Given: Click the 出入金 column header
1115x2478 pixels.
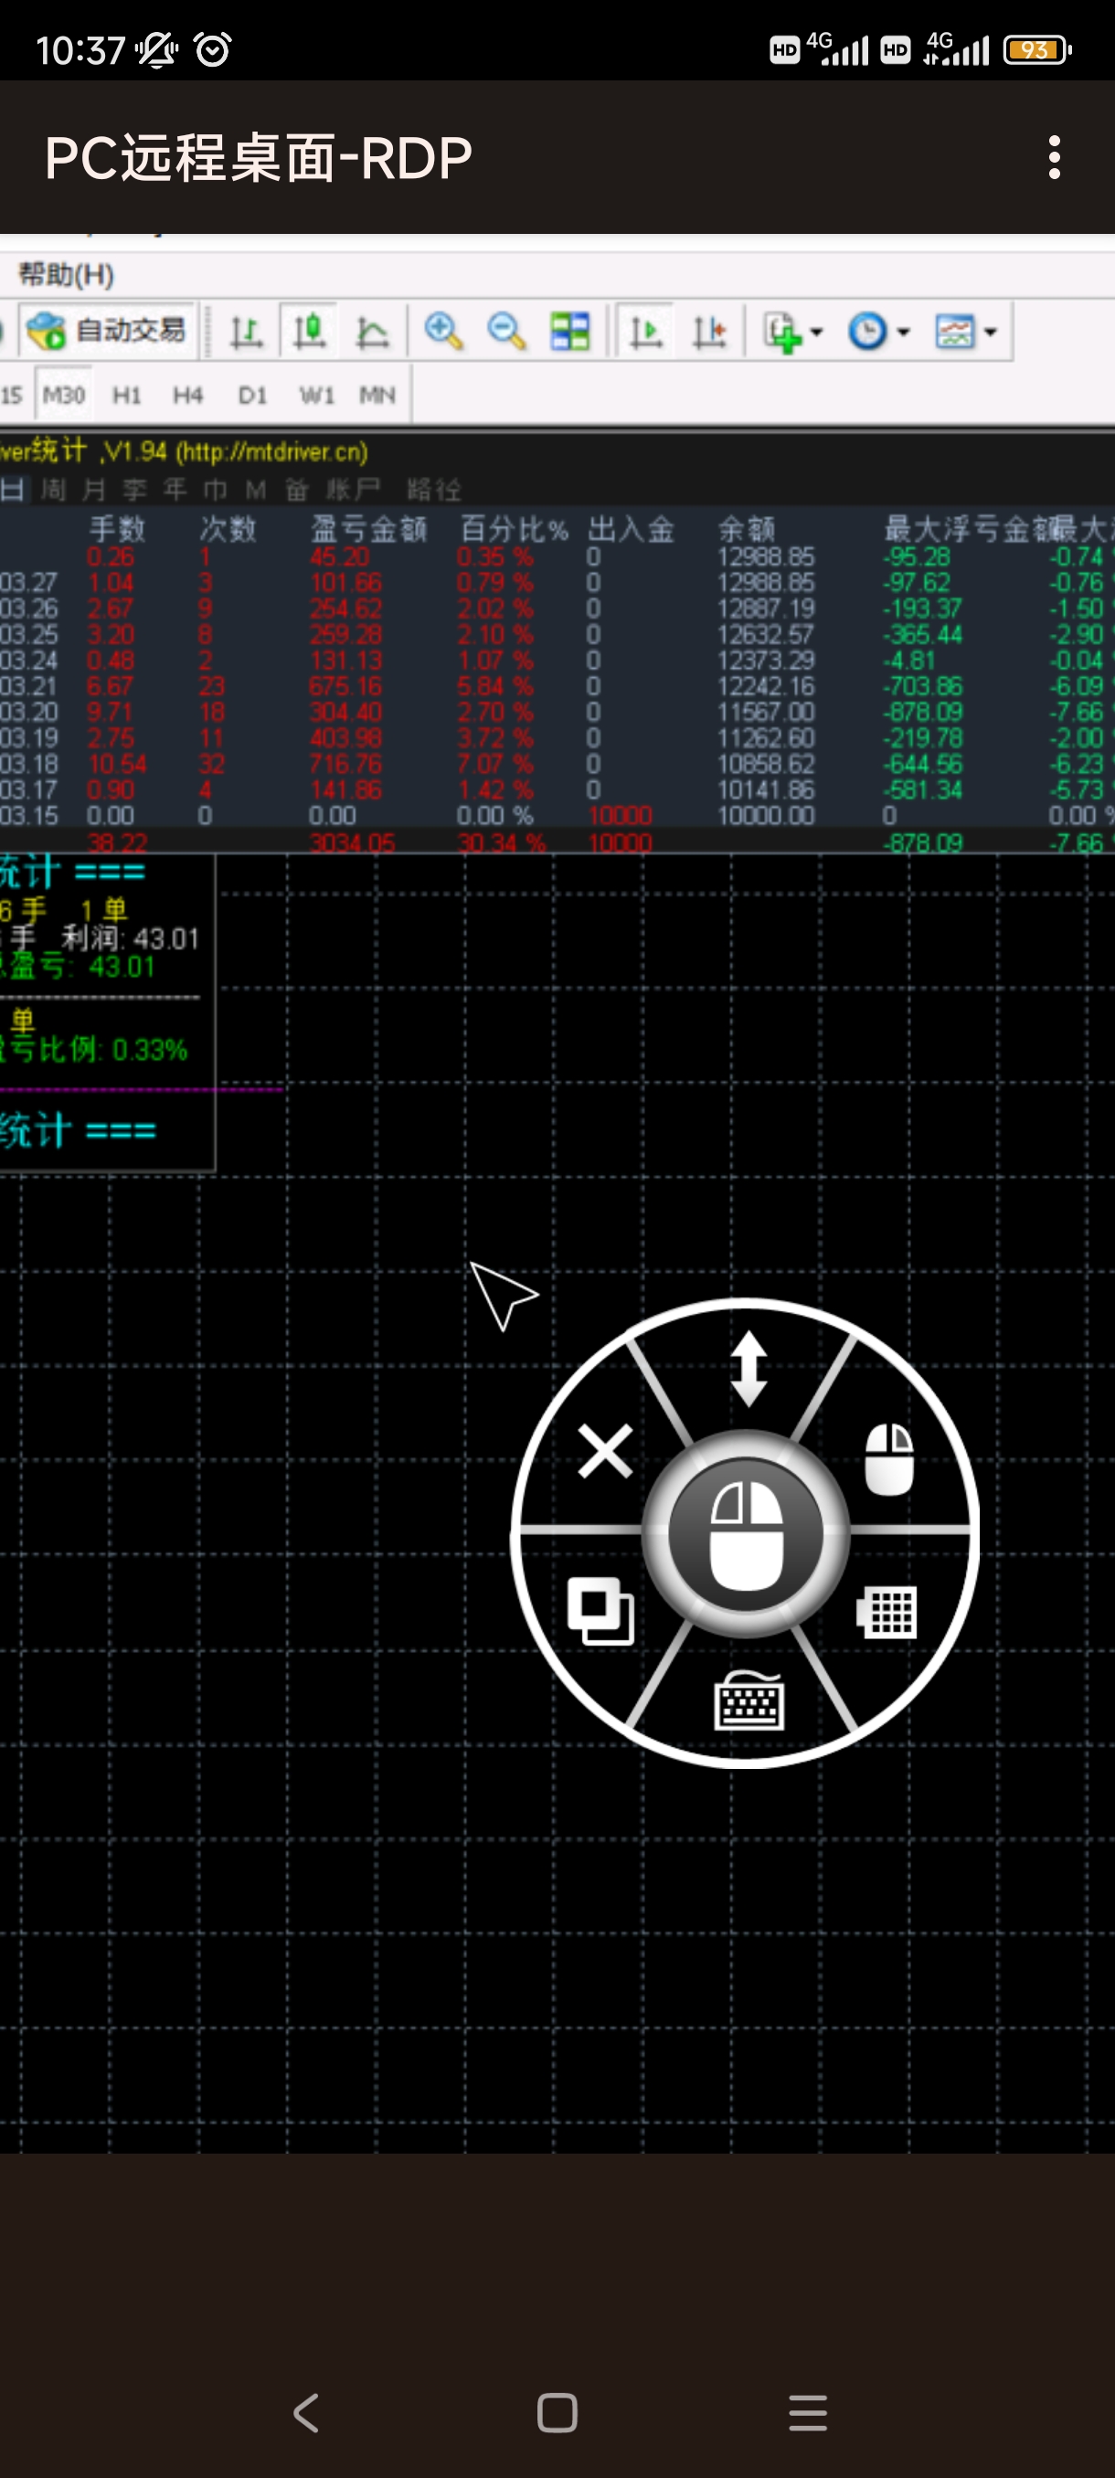Looking at the screenshot, I should coord(632,529).
